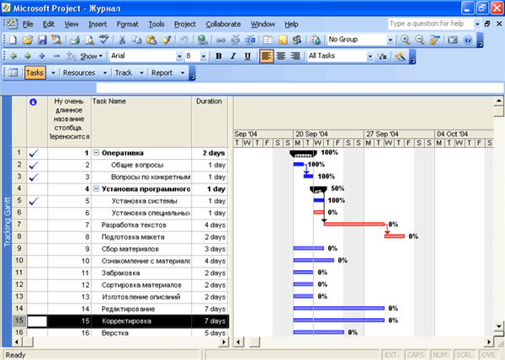Click the Разработка текстов red Gantt bar

(x=354, y=225)
